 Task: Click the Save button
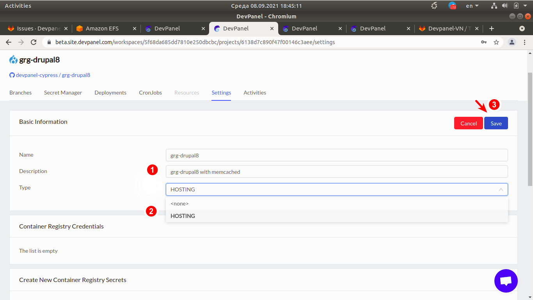(x=496, y=123)
